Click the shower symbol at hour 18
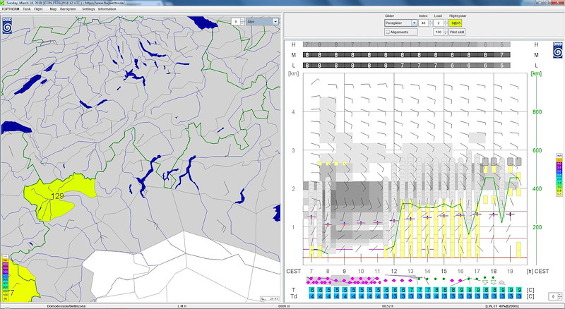The height and width of the screenshot is (309, 565). [x=493, y=282]
